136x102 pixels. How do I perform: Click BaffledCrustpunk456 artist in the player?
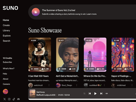(x=46, y=95)
